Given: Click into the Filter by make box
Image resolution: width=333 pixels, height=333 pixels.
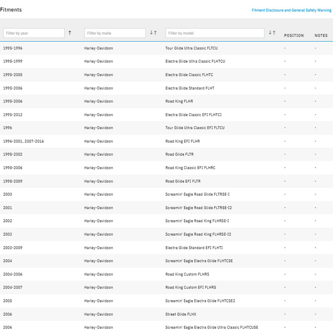Looking at the screenshot, I should click(x=115, y=33).
